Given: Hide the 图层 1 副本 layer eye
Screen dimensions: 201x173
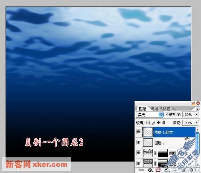Looking at the screenshot, I should [138, 153].
